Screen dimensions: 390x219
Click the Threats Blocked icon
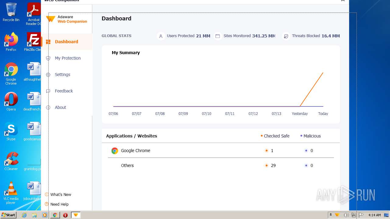286,36
